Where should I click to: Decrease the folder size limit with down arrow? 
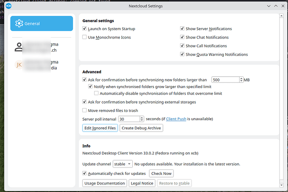click(x=241, y=81)
